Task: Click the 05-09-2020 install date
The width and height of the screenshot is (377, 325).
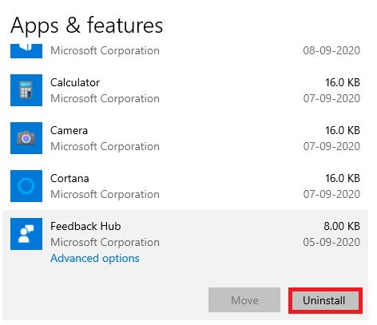Action: tap(331, 242)
